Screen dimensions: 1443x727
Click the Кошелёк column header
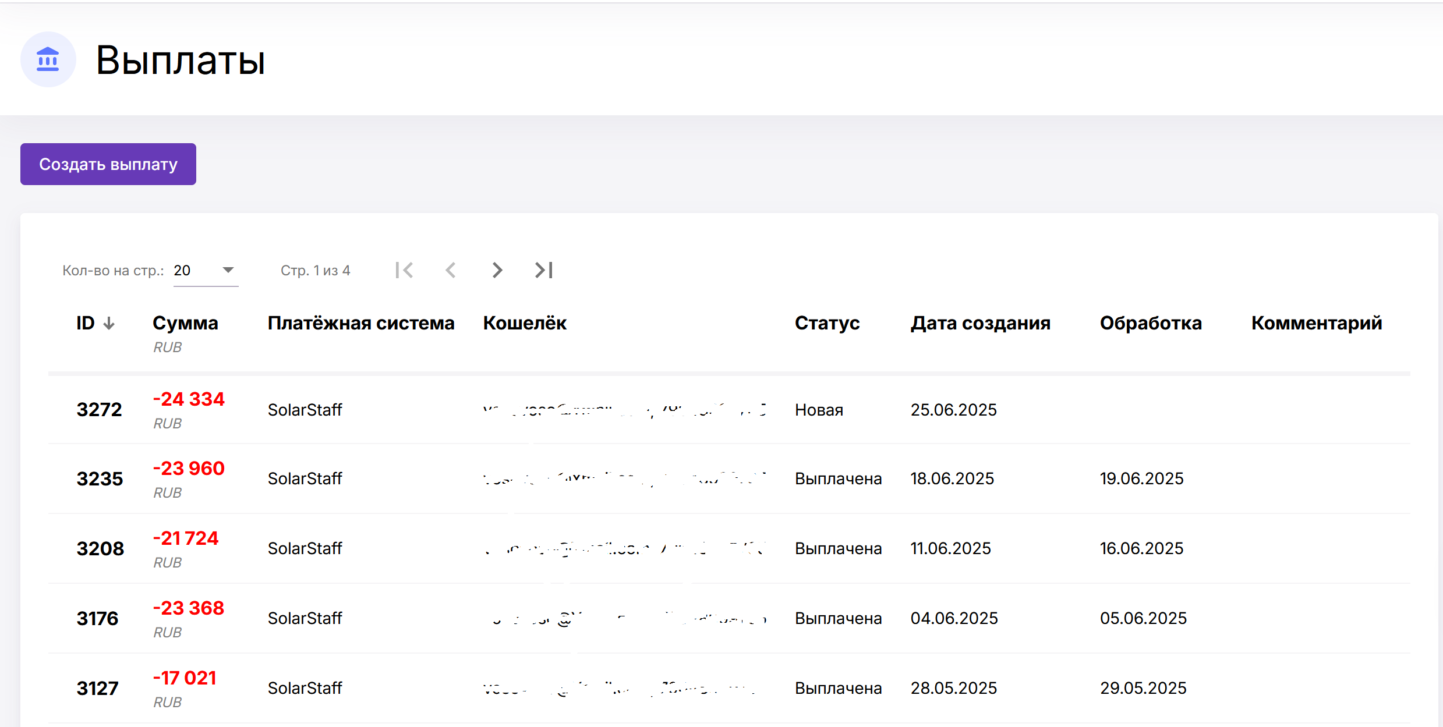click(x=525, y=323)
